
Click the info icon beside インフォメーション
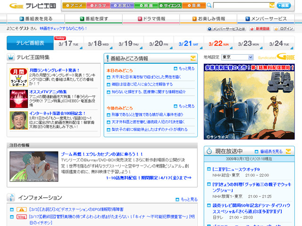tap(11, 198)
